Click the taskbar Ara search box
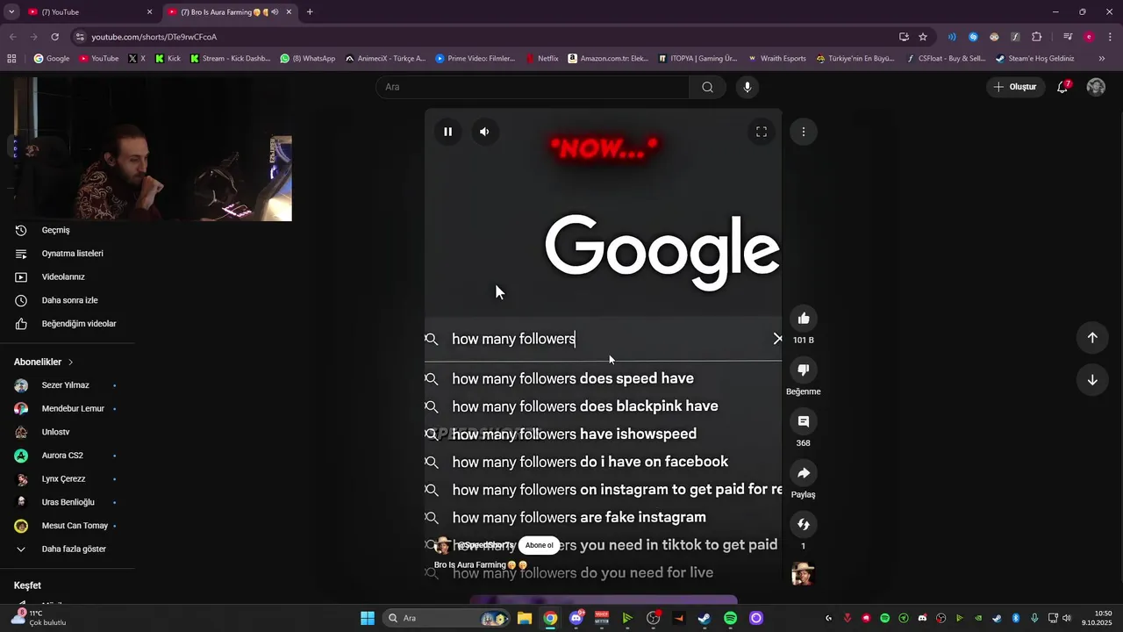The width and height of the screenshot is (1123, 632). pyautogui.click(x=447, y=618)
